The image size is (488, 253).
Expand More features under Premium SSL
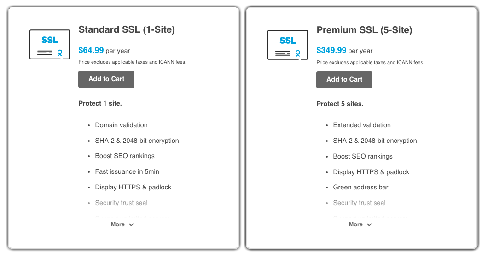[x=360, y=224]
